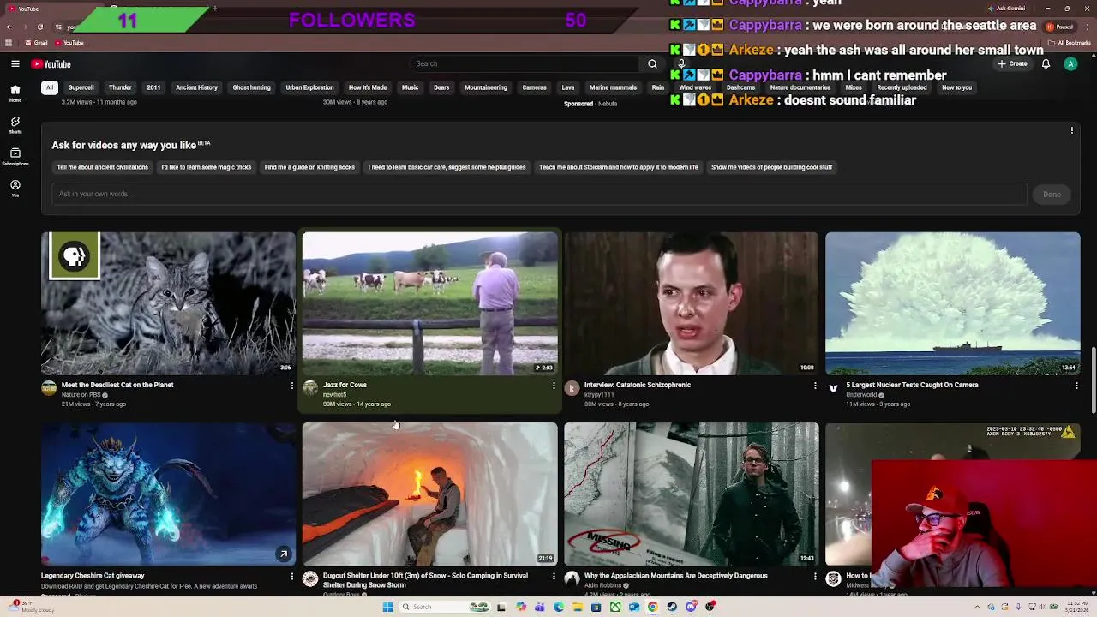Screen dimensions: 1097x617
Task: Select the Marine mammals filter chip
Action: tap(613, 87)
